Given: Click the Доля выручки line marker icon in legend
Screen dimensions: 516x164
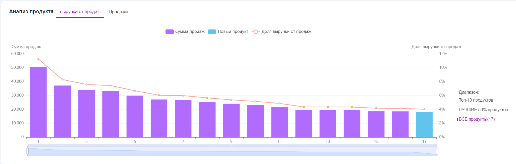Looking at the screenshot, I should (256, 32).
